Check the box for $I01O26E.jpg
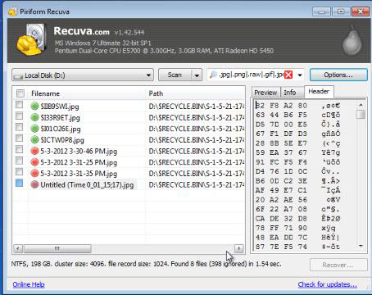The image size is (372, 295). pyautogui.click(x=19, y=127)
